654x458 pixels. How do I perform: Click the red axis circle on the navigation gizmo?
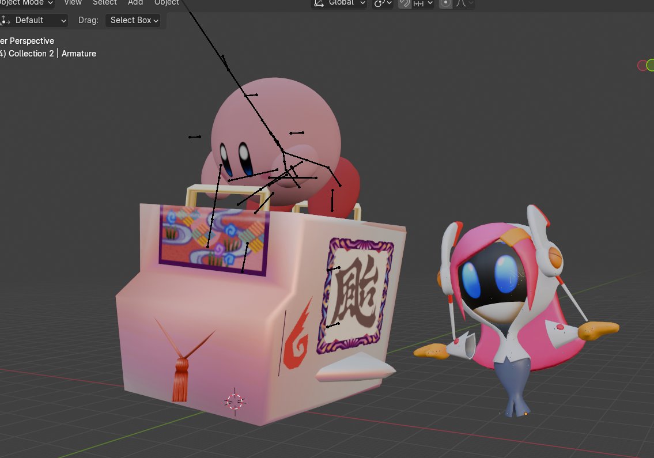click(x=642, y=66)
